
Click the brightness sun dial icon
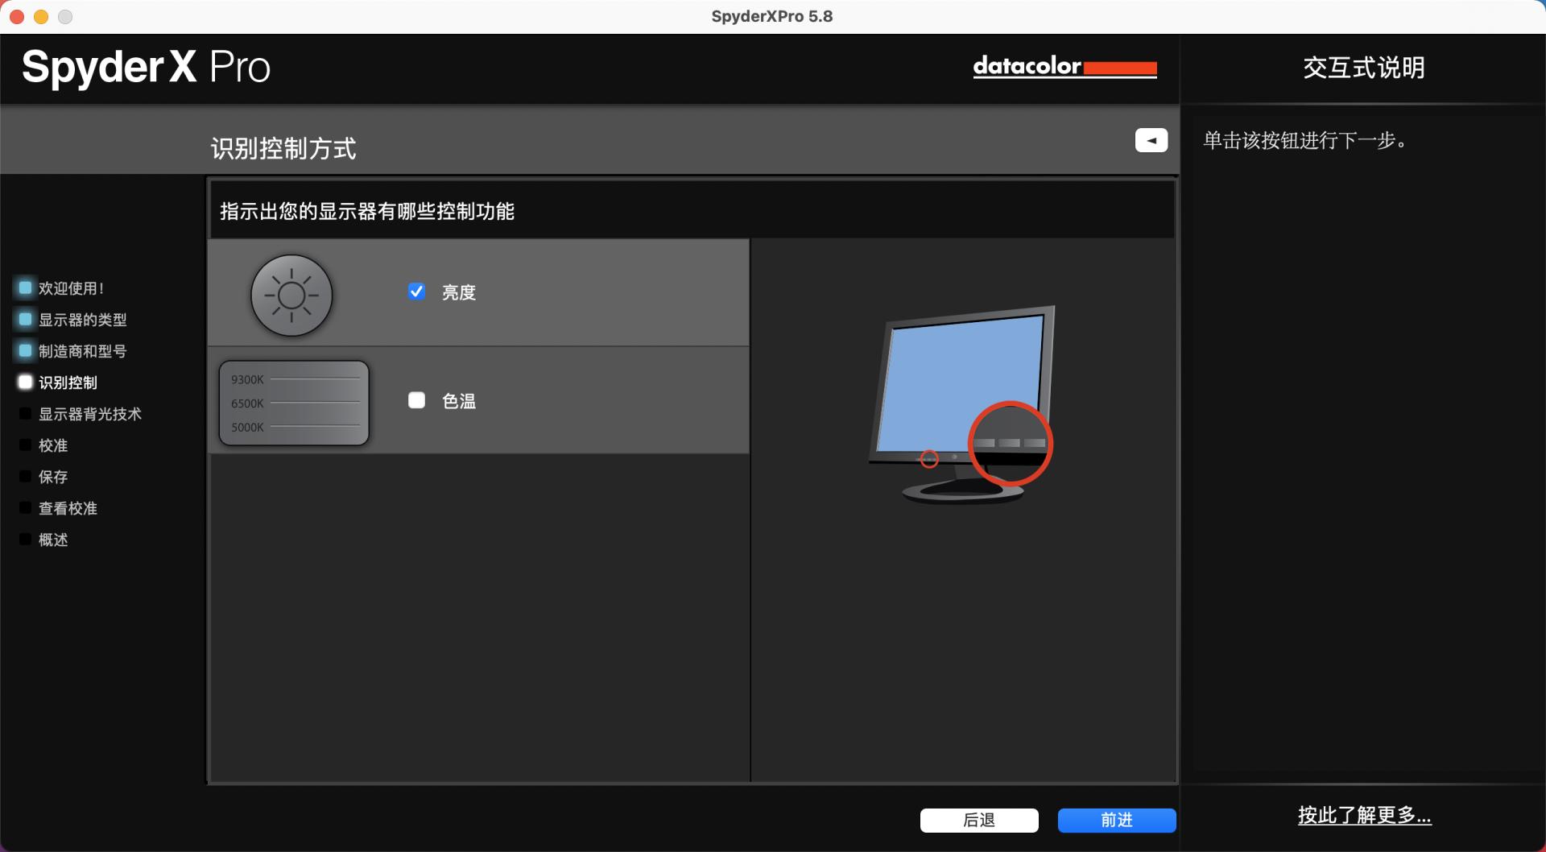point(291,296)
